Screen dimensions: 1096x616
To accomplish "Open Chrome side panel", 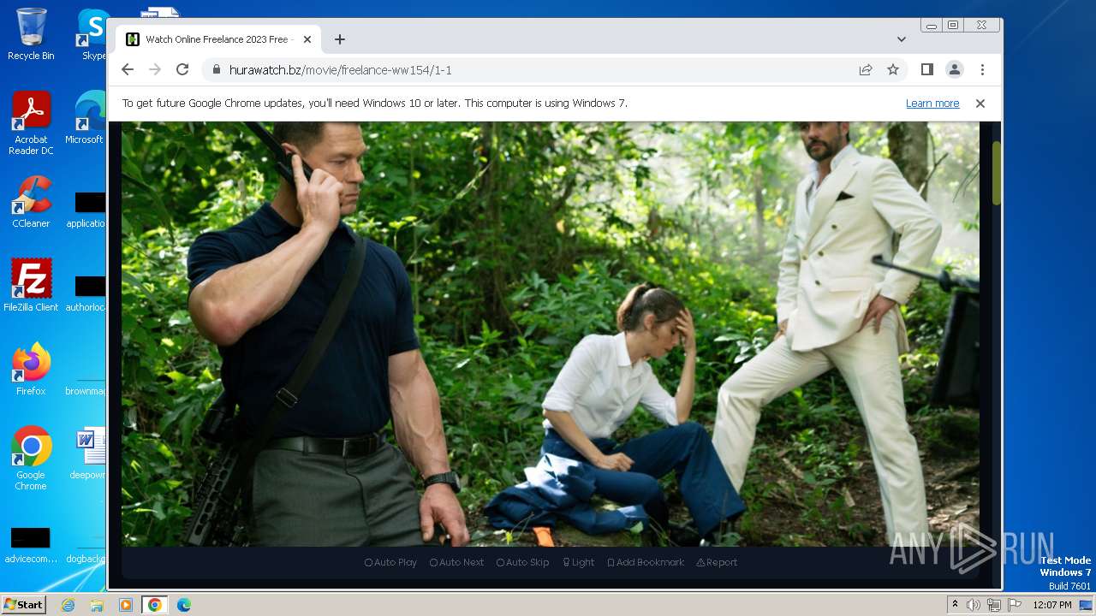I will [x=927, y=70].
